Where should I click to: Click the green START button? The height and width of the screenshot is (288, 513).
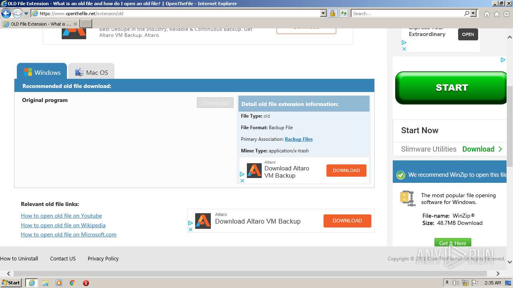click(x=451, y=88)
